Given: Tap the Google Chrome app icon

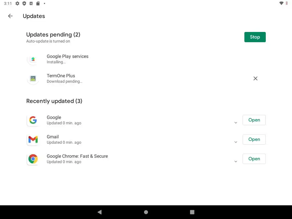Looking at the screenshot, I should 33,159.
